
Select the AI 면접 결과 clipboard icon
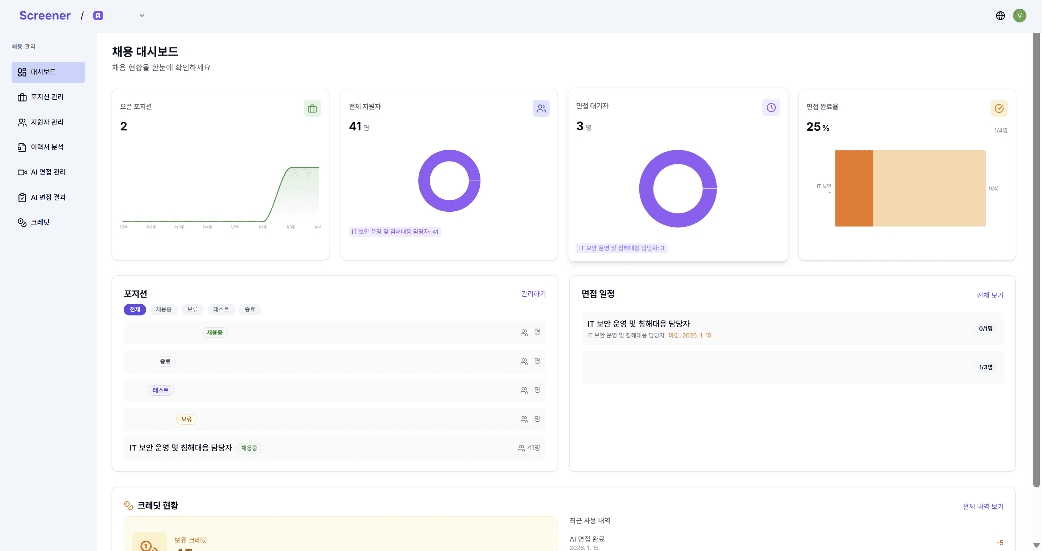[22, 197]
